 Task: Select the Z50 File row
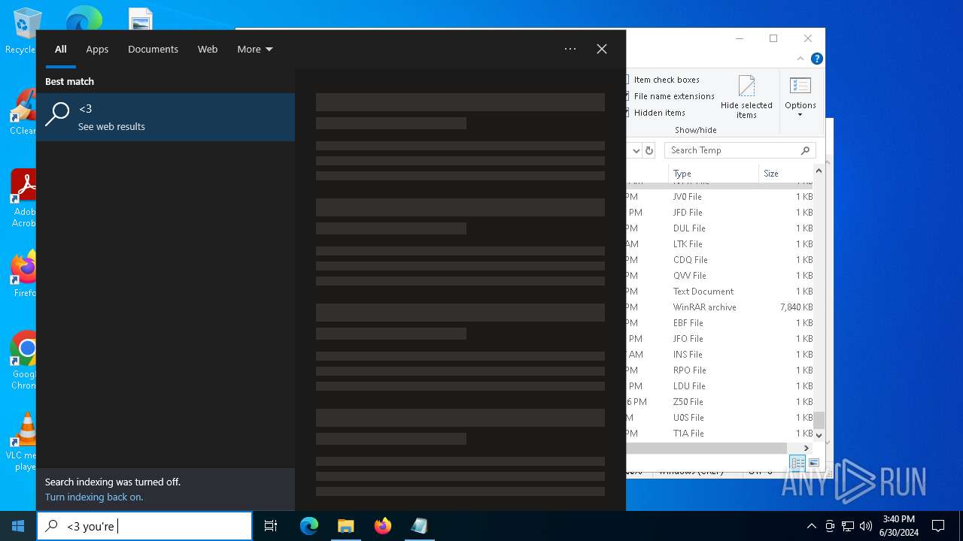coord(720,402)
